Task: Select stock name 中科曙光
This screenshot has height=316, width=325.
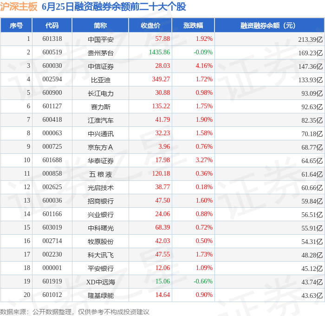Action: tap(101, 228)
